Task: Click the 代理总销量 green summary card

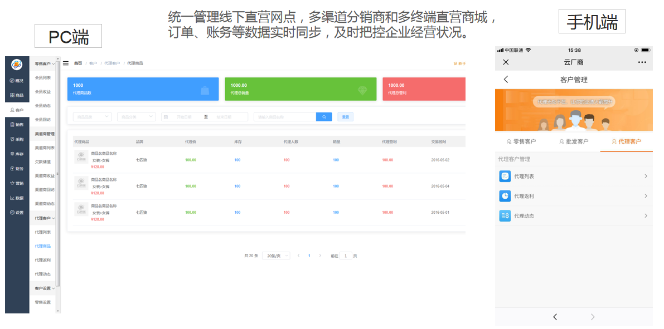Action: click(x=301, y=89)
